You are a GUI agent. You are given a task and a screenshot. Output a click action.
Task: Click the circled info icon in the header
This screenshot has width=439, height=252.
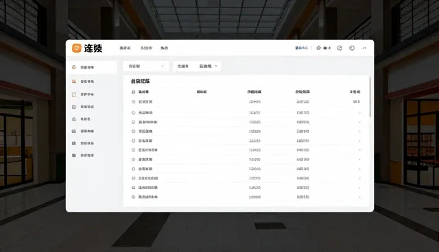352,48
